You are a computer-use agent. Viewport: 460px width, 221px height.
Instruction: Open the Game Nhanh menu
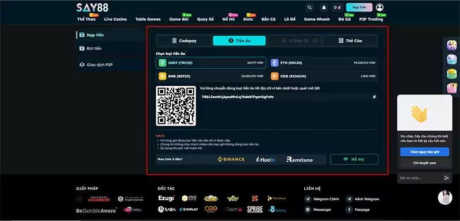317,19
